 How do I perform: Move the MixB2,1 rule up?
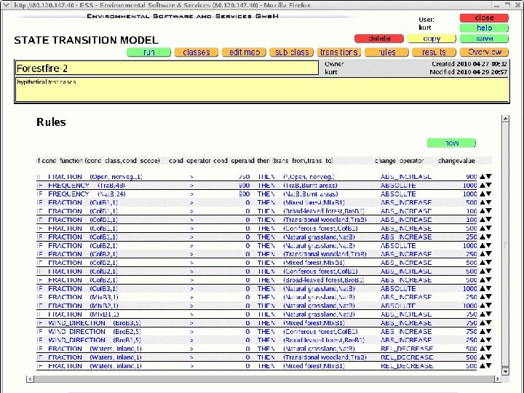tap(483, 306)
